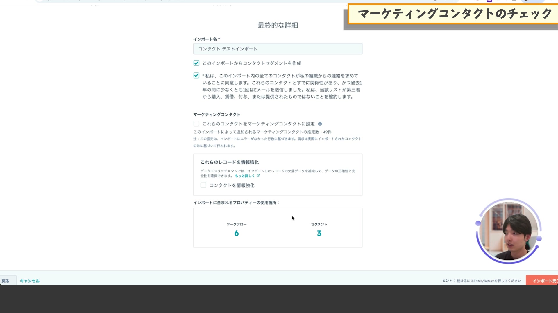Screen dimensions: 558x313
Task: Click the browser extension badge showing 30
Action: [489, 1]
